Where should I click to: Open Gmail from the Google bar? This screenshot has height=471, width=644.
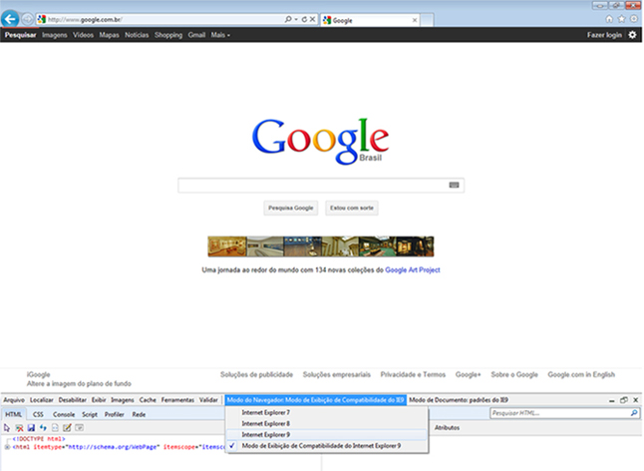coord(196,35)
